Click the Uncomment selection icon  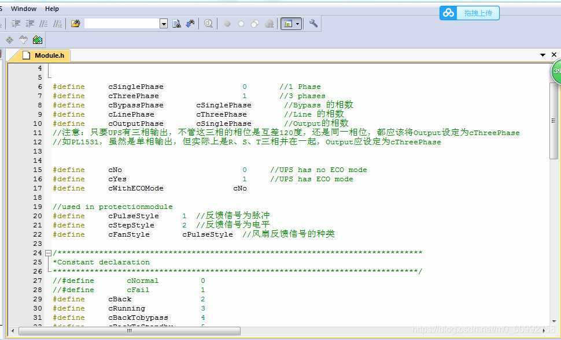point(57,24)
